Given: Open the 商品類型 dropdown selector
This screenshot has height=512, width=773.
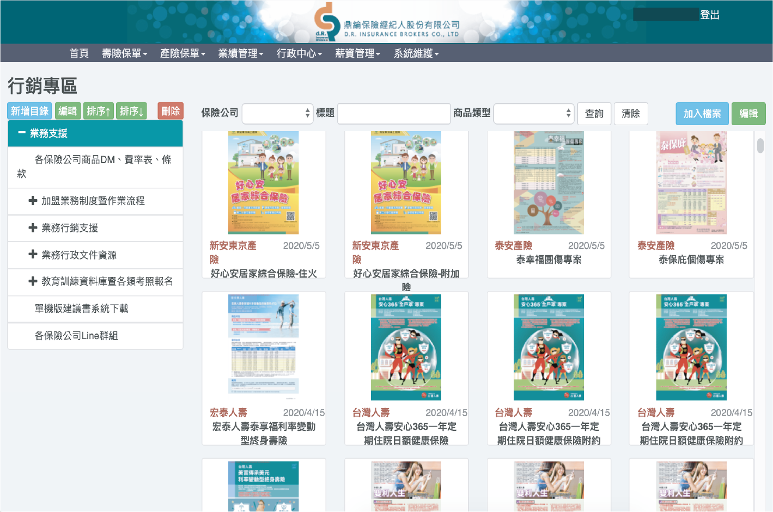Looking at the screenshot, I should pos(533,113).
